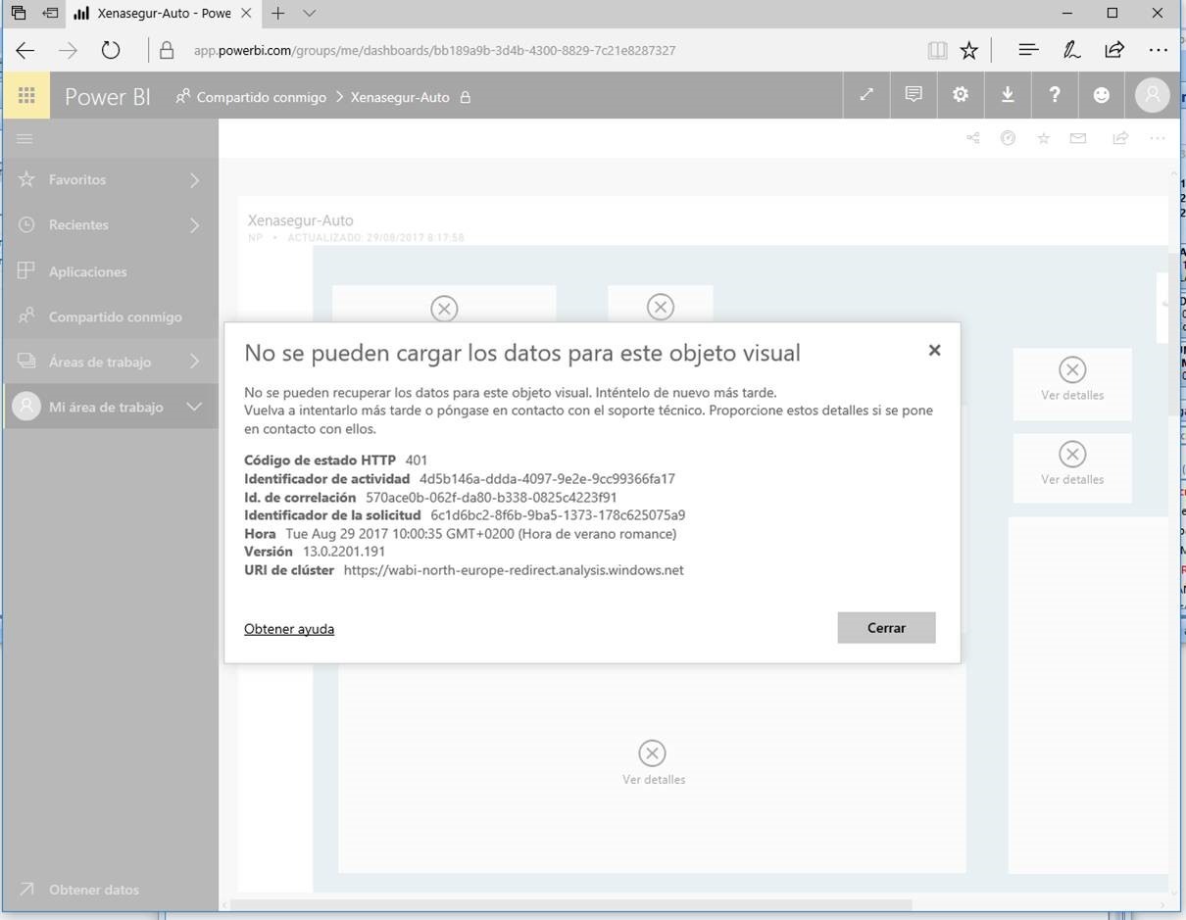Open the dashboard more options ellipsis
1186x920 pixels.
point(1158,138)
